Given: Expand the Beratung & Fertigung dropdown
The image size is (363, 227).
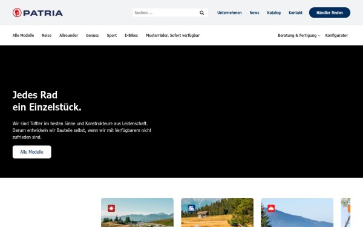Looking at the screenshot, I should pos(299,36).
